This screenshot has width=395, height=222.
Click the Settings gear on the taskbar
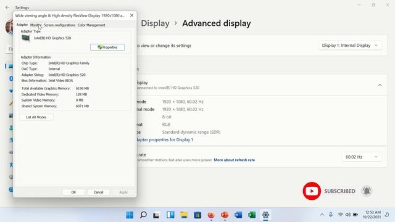[x=265, y=215]
